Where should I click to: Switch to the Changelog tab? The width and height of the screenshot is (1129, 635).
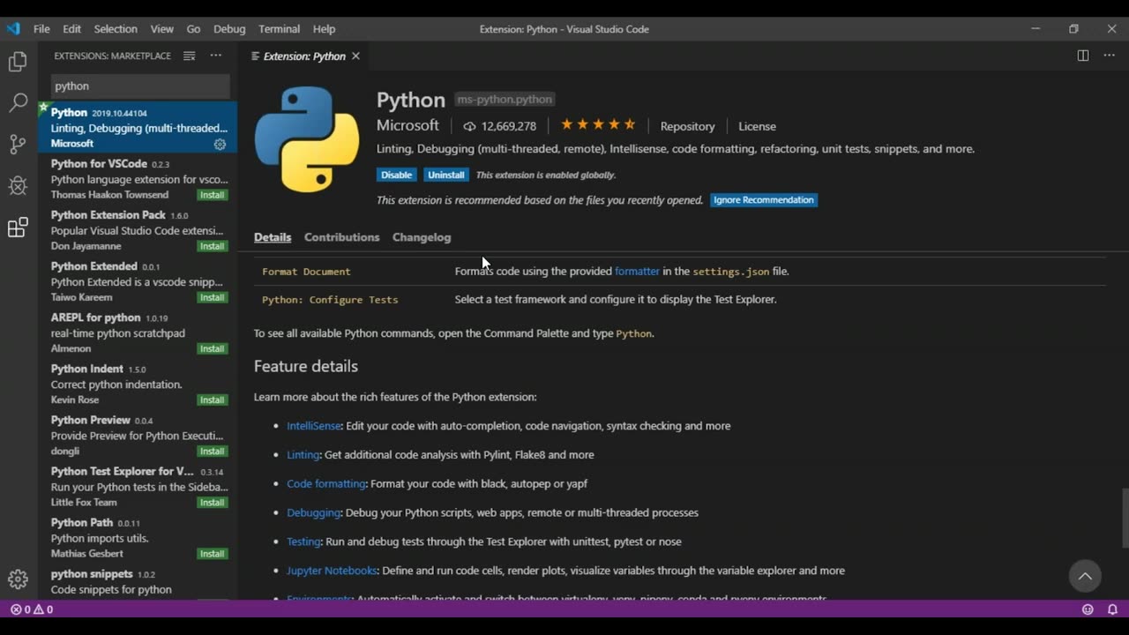[x=422, y=237]
